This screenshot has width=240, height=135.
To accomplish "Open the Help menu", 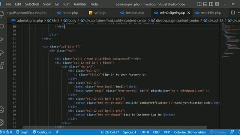I will [94, 4].
